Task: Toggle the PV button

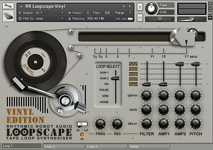Action: click(x=210, y=18)
